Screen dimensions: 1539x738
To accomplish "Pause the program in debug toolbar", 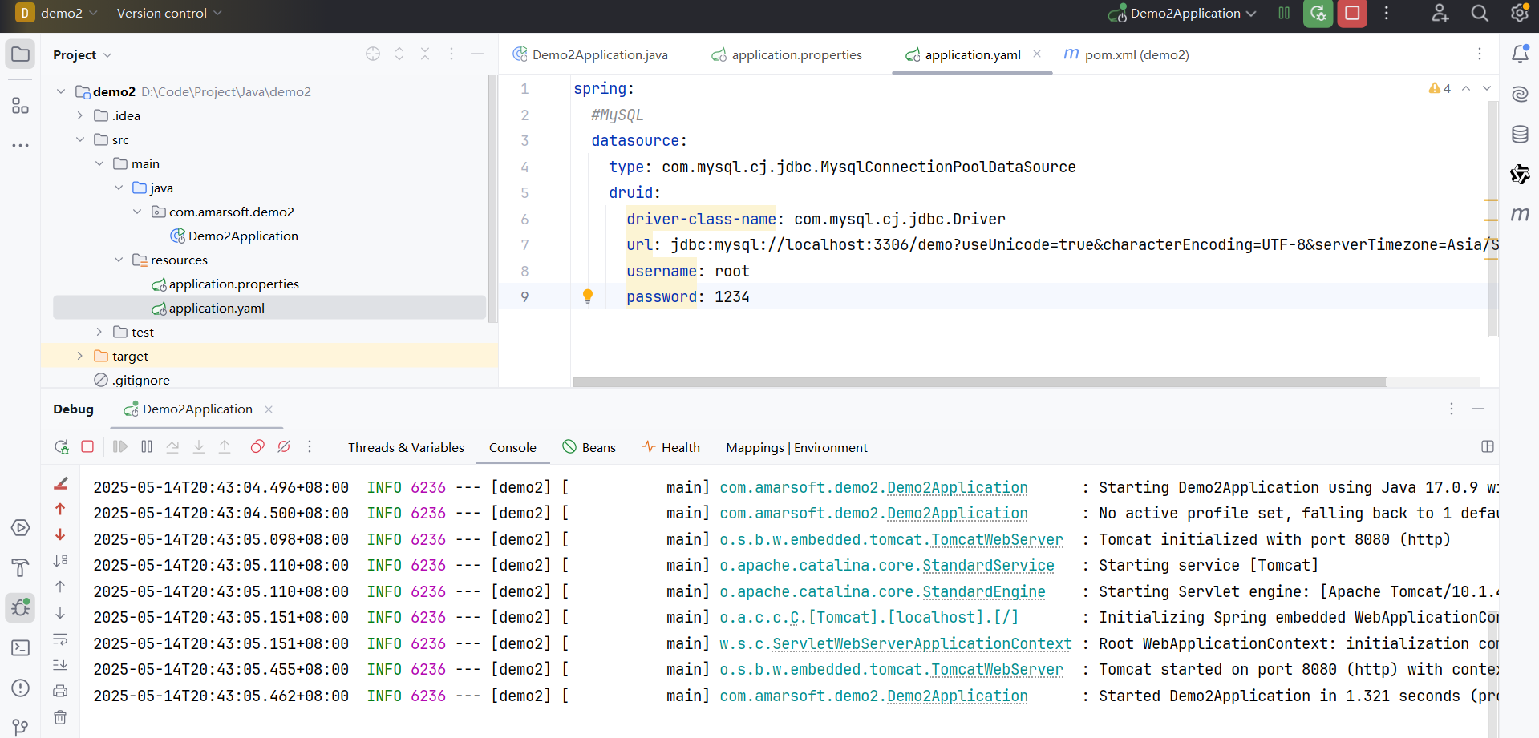I will pyautogui.click(x=147, y=447).
